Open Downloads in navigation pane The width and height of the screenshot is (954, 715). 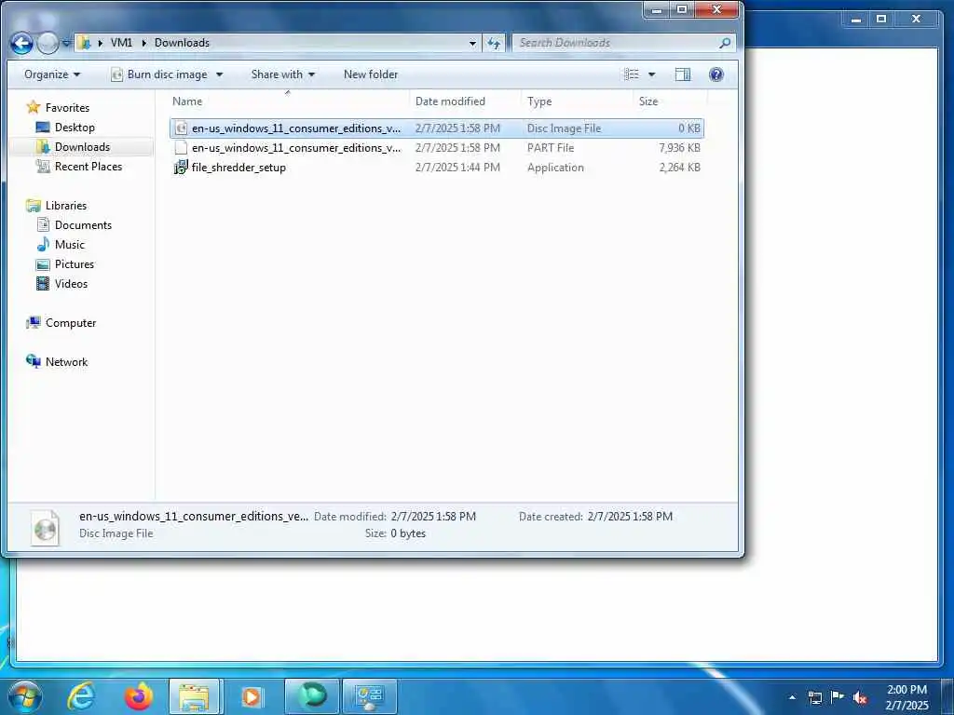pyautogui.click(x=82, y=146)
